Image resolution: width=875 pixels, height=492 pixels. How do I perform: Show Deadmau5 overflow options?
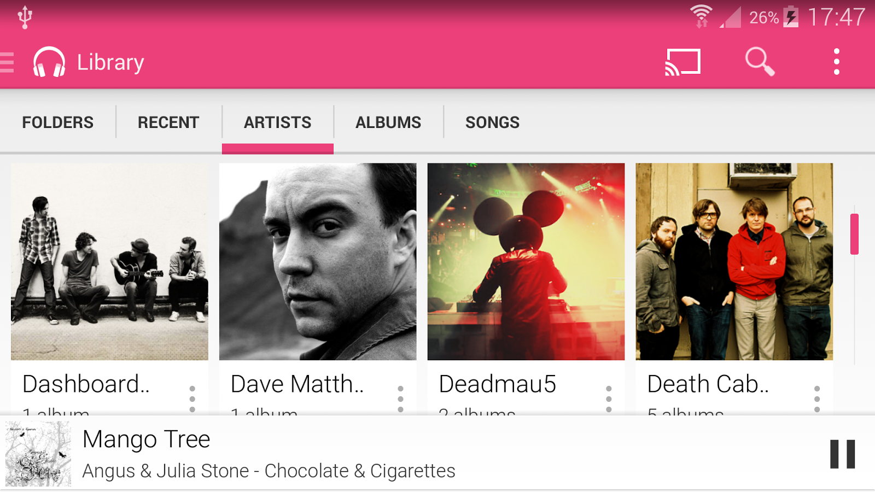coord(609,399)
